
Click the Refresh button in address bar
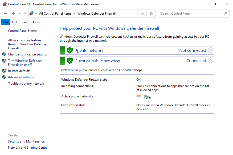pos(151,14)
